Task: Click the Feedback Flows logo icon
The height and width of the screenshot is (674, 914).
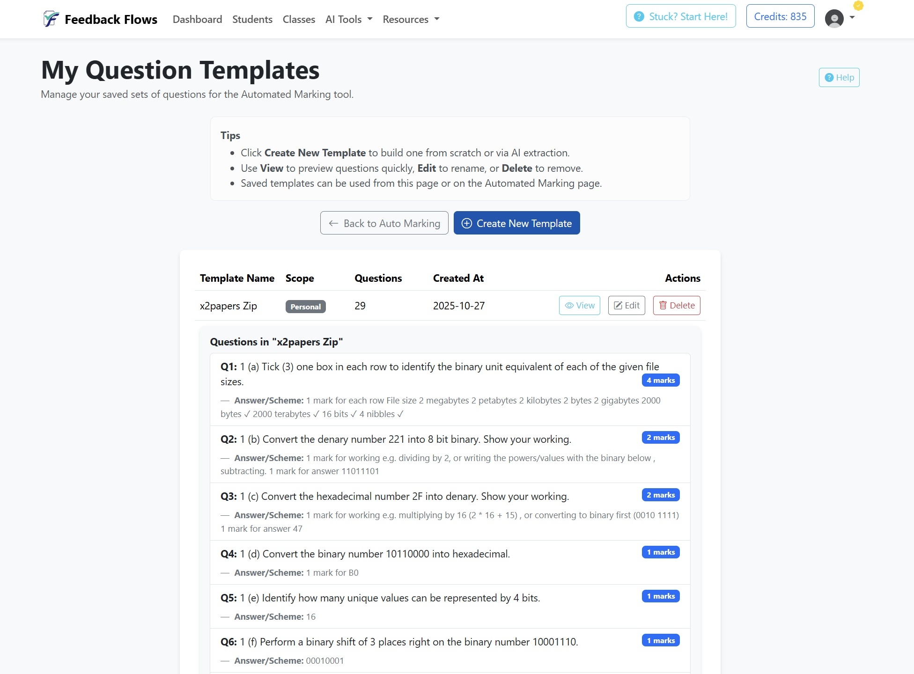Action: tap(51, 19)
